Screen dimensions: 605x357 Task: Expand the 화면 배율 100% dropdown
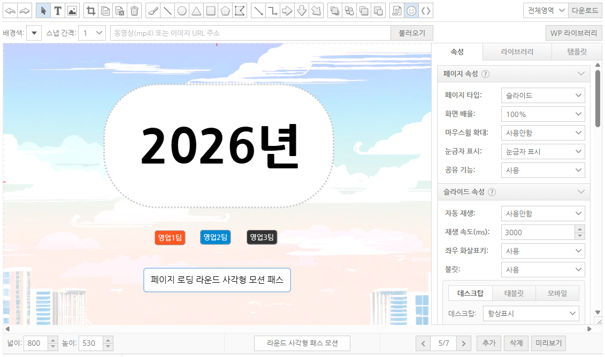(542, 114)
